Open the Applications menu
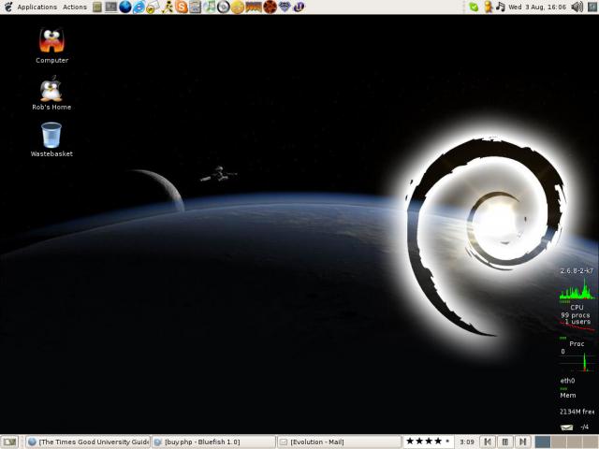 37,7
